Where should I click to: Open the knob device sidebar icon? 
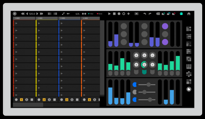point(189,89)
